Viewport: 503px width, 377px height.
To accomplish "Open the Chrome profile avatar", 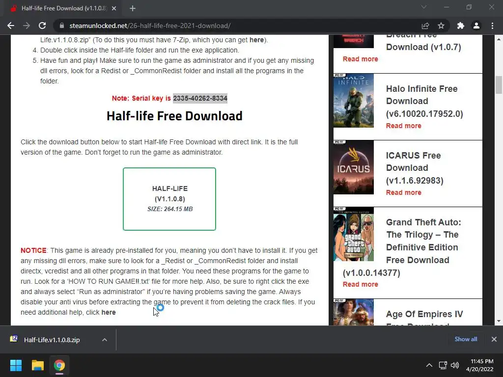I will tap(476, 26).
